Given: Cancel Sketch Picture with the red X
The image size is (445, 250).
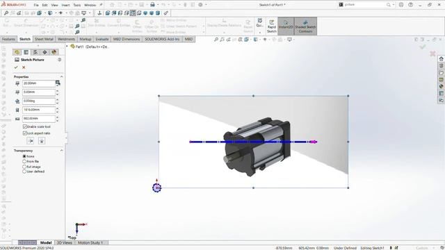Looking at the screenshot, I should [24, 67].
